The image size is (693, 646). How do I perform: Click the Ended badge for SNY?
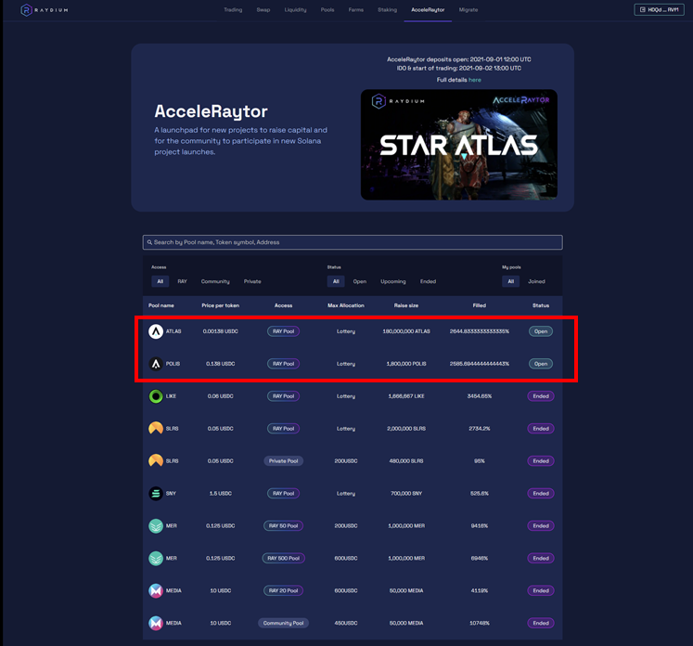coord(541,494)
